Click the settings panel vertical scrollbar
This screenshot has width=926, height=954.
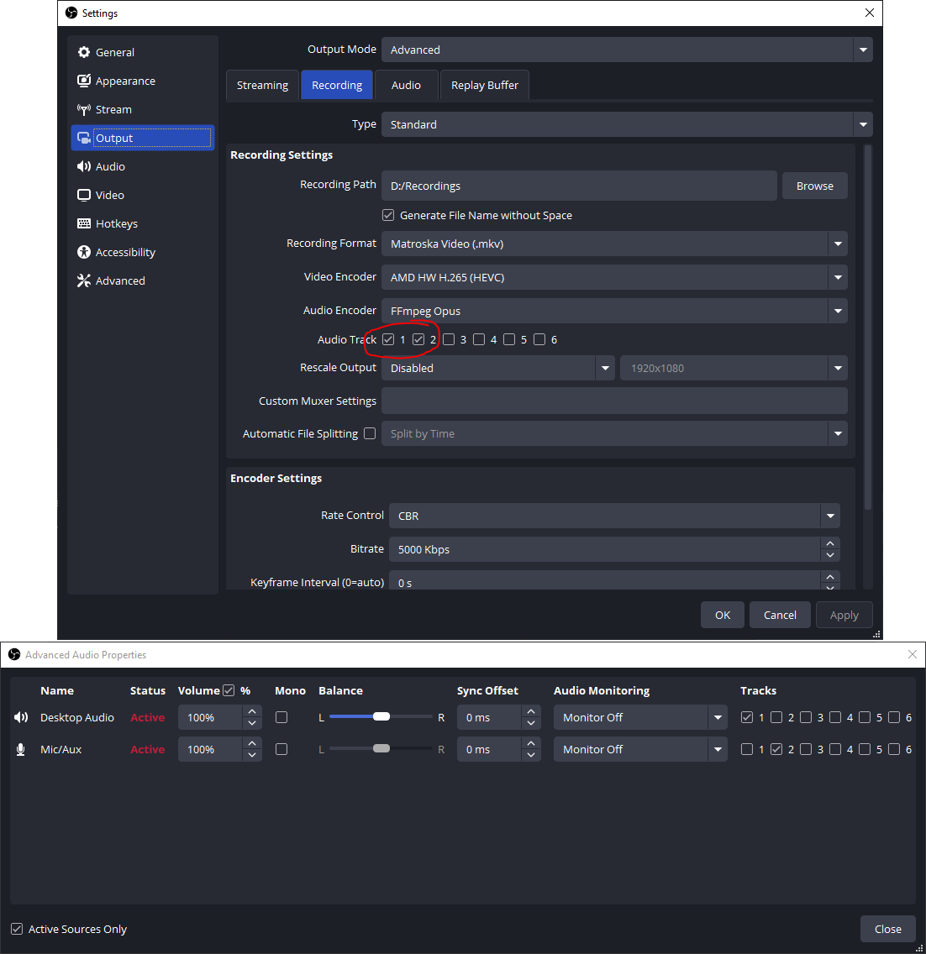point(868,328)
